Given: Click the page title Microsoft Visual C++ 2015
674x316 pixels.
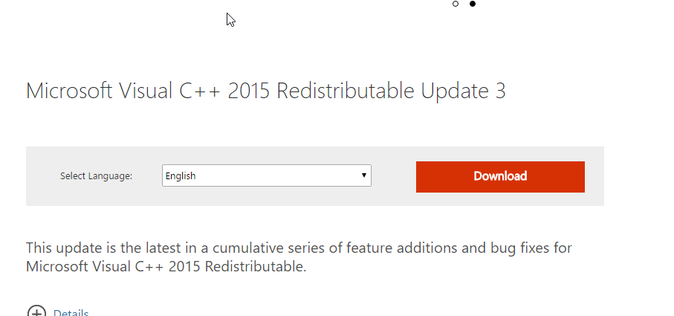Looking at the screenshot, I should pyautogui.click(x=148, y=91).
